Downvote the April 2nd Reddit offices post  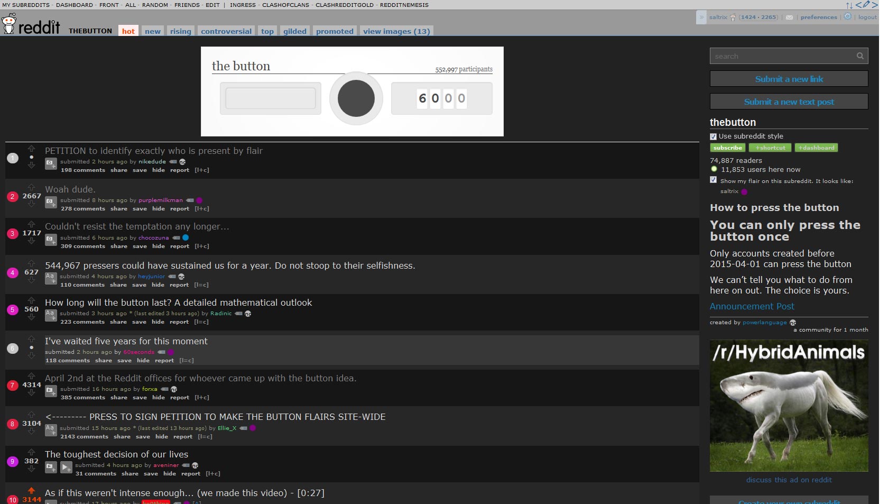coord(31,393)
